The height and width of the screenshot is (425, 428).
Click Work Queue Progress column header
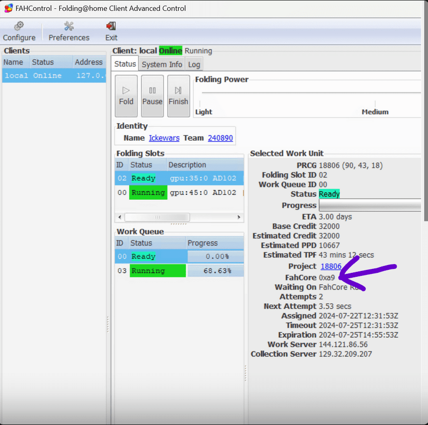(x=215, y=243)
